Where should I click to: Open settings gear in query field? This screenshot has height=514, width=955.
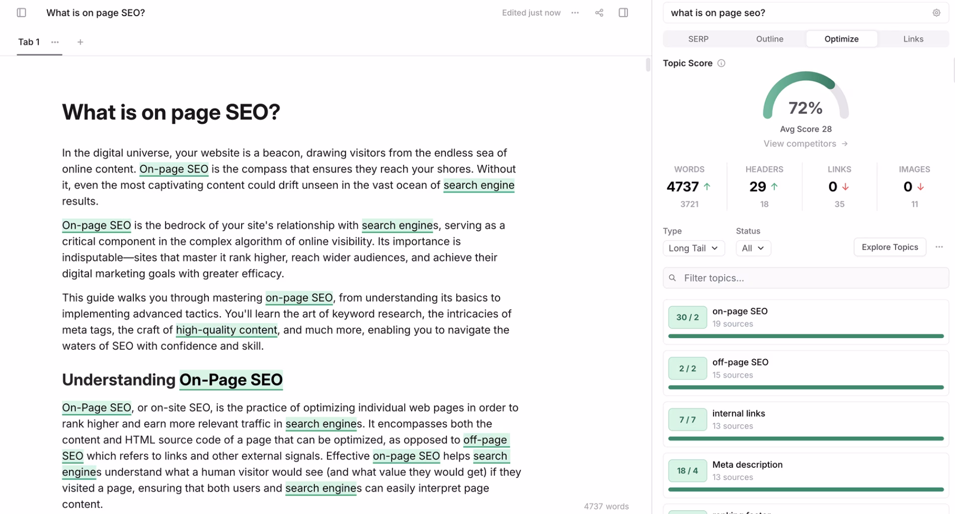tap(936, 13)
